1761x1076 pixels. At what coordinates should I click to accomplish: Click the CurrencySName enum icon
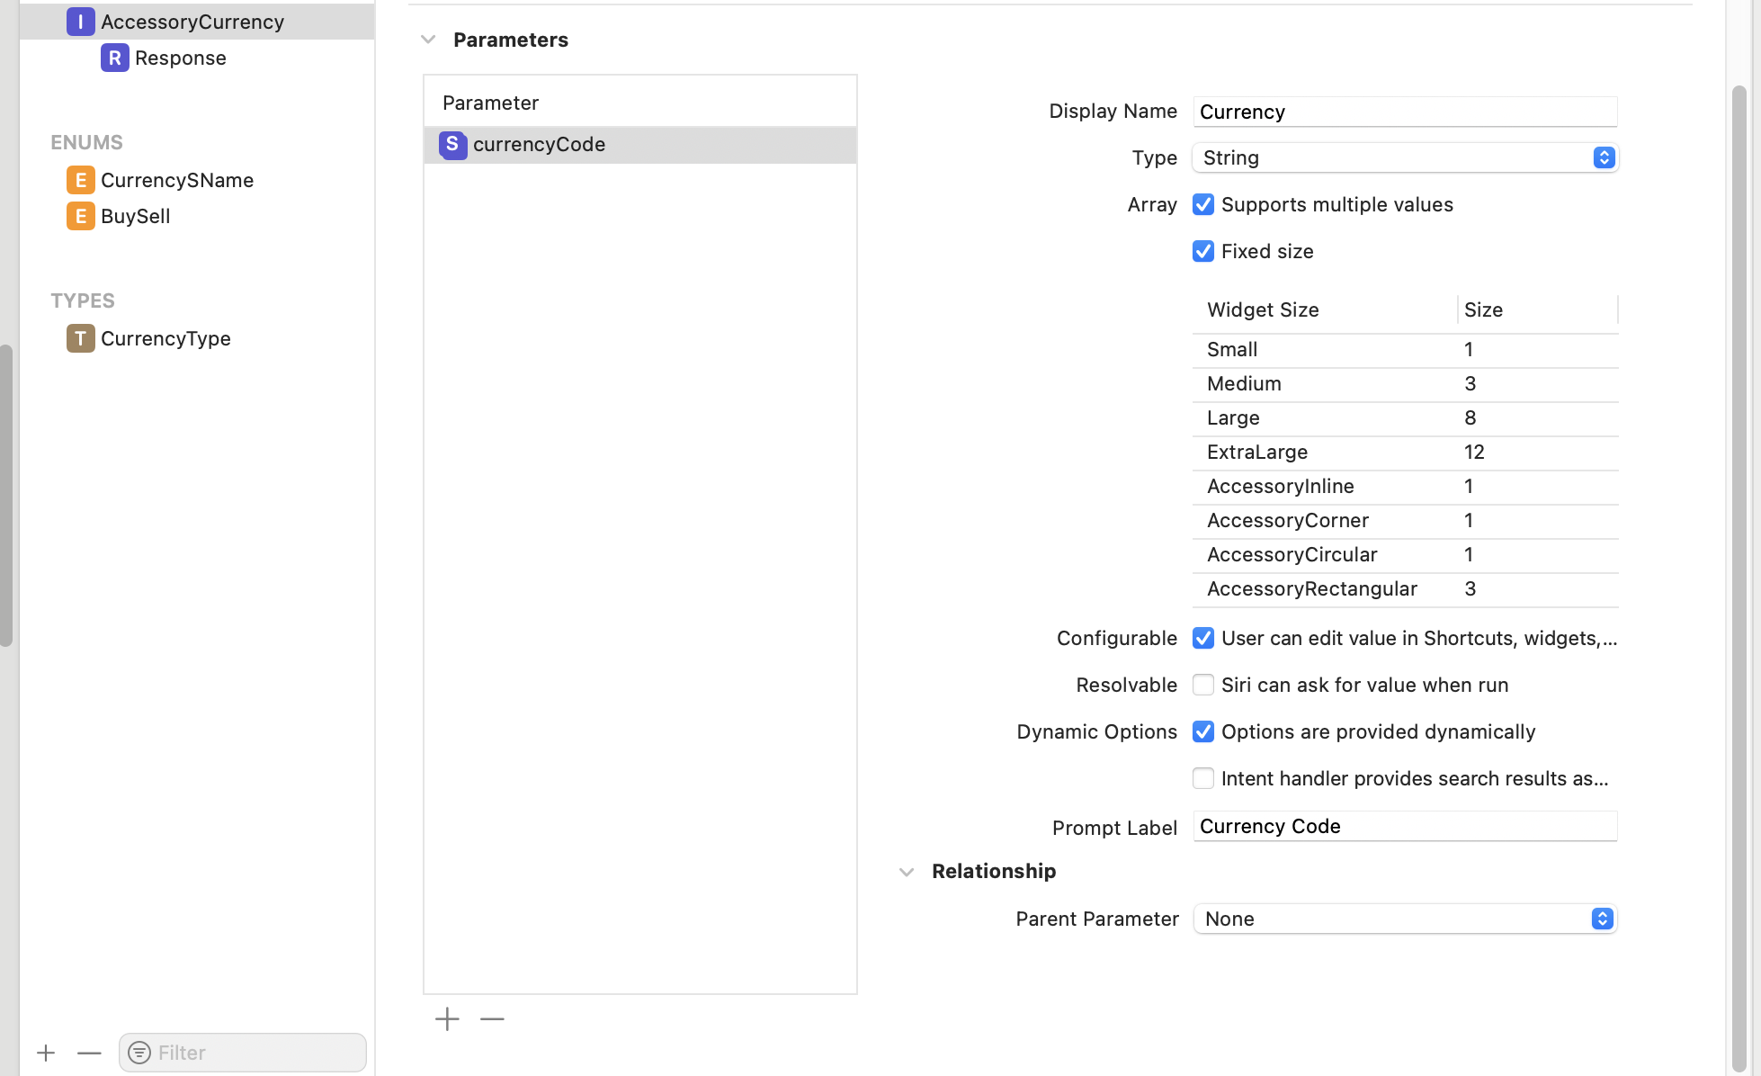click(80, 180)
